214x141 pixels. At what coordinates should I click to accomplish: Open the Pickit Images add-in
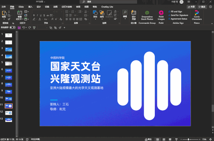(161, 15)
